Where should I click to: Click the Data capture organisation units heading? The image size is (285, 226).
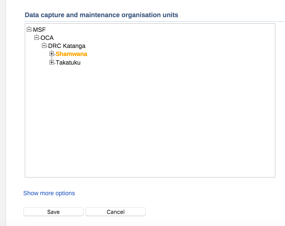101,15
